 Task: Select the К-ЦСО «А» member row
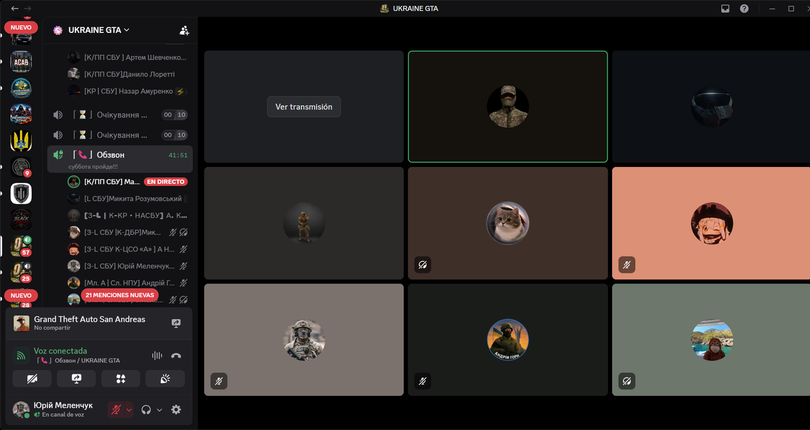pyautogui.click(x=127, y=249)
